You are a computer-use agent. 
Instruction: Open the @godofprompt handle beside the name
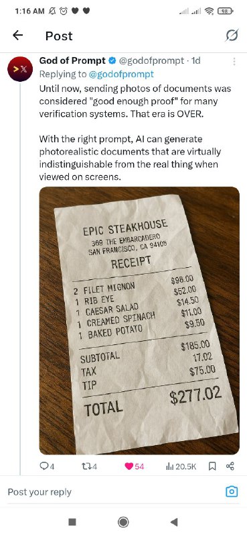click(x=151, y=61)
